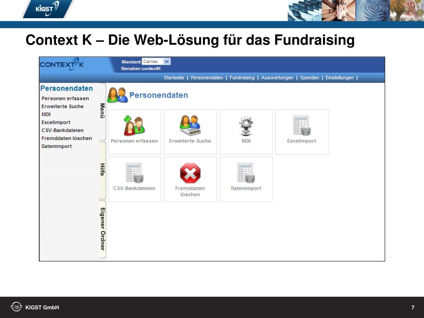Click the Benutzer:contextK label
The height and width of the screenshot is (318, 424).
[x=141, y=69]
